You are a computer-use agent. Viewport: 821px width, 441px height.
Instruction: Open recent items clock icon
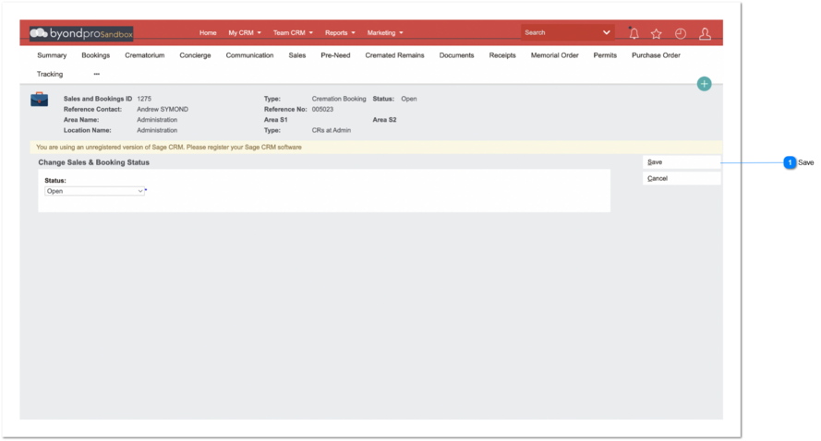click(x=680, y=33)
